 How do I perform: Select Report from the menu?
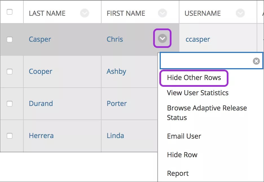point(178,173)
